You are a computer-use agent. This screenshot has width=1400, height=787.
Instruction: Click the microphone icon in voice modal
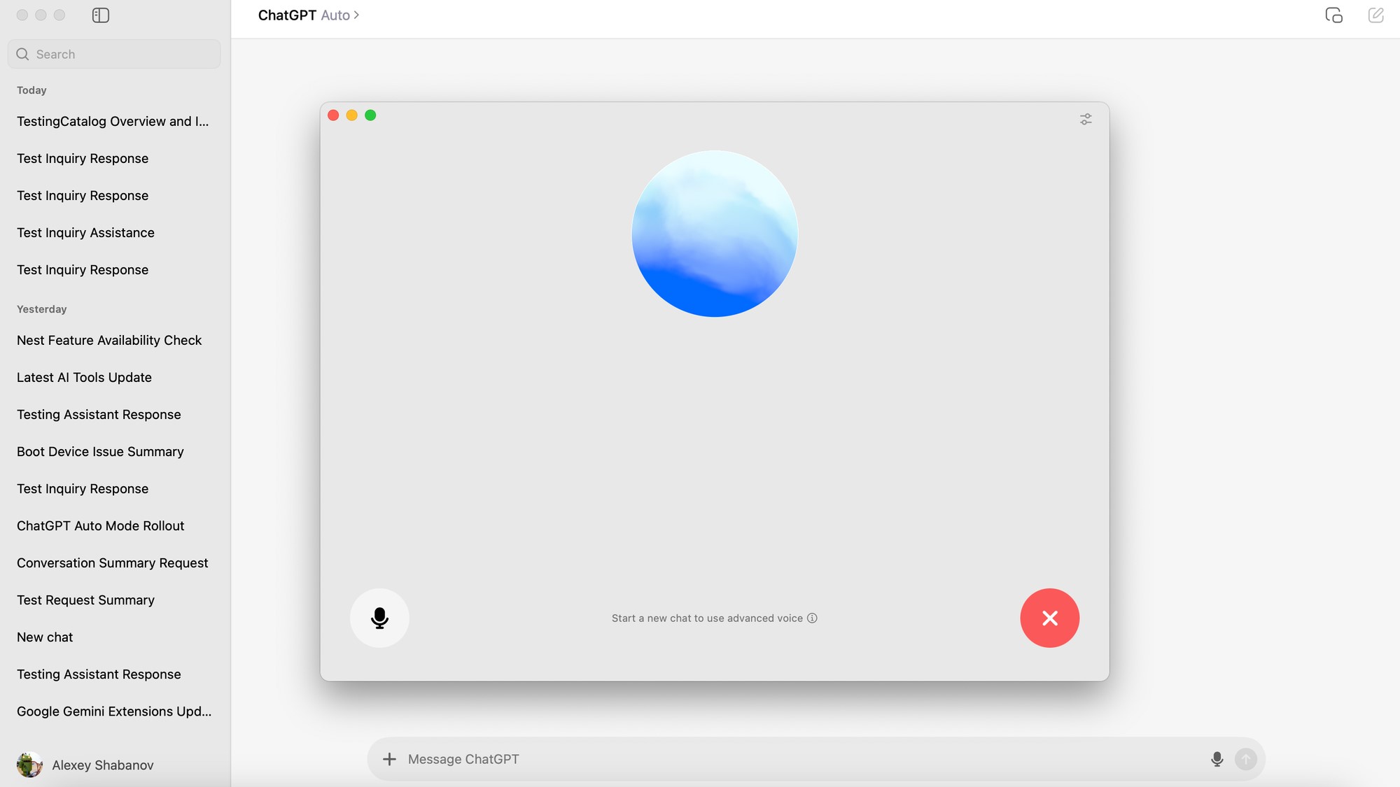click(380, 618)
